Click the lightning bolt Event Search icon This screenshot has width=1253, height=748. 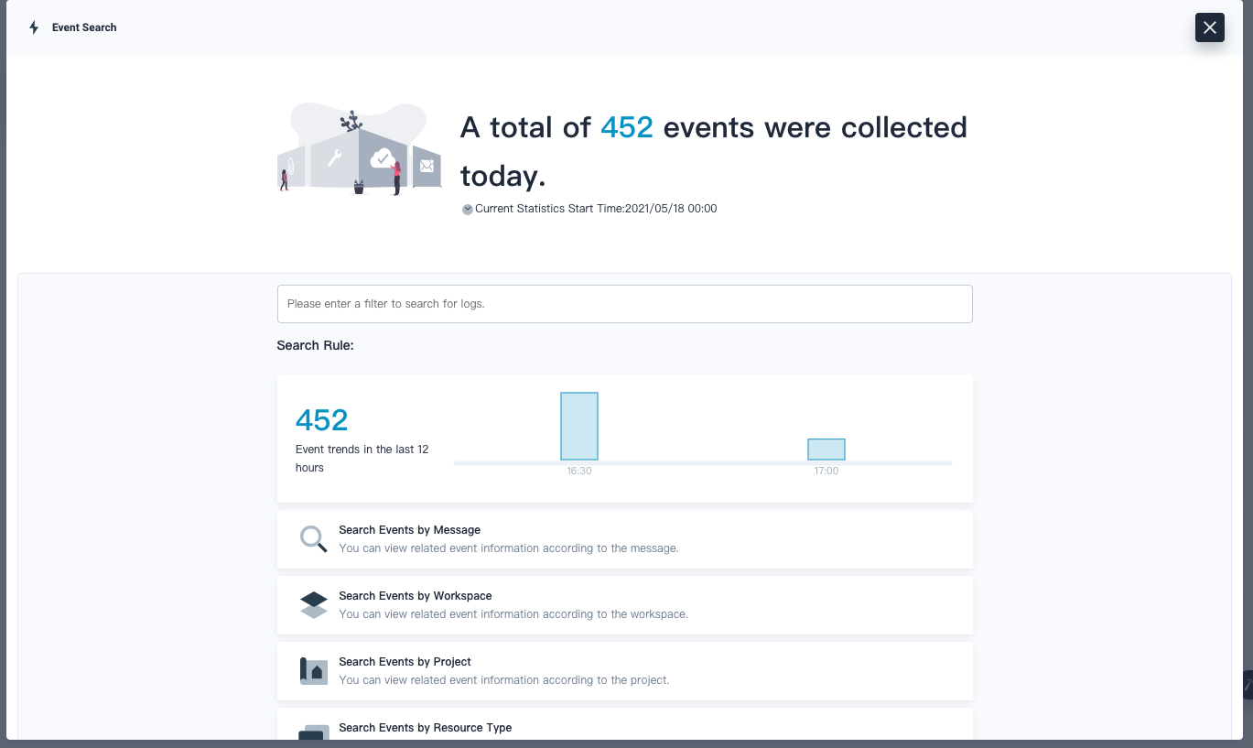pos(34,27)
